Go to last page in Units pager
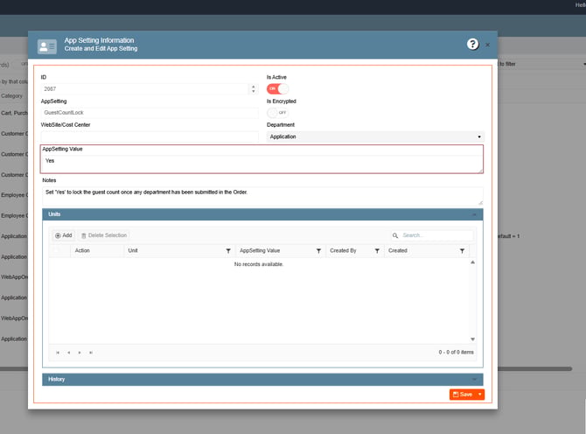The image size is (586, 434). [x=91, y=353]
